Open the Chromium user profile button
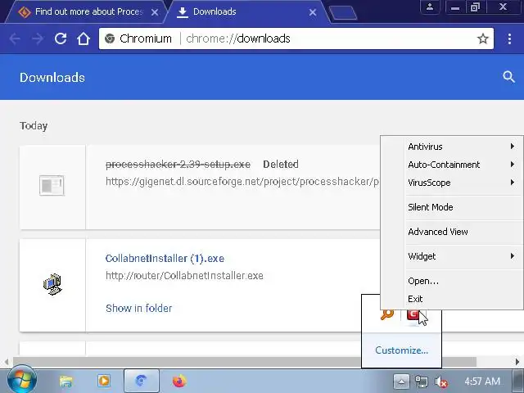The height and width of the screenshot is (393, 524). tap(430, 7)
